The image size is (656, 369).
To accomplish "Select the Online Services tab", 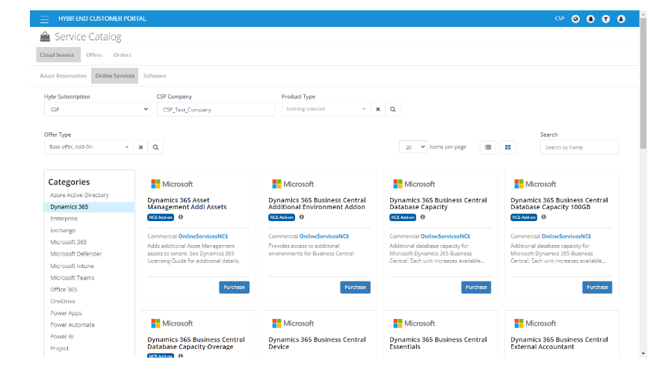I will point(115,75).
